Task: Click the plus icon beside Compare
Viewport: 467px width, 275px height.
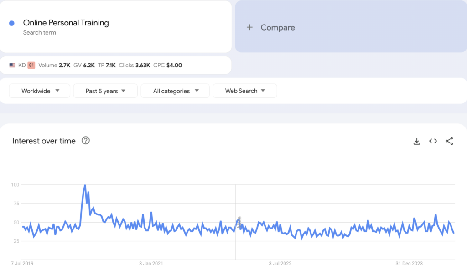Action: [249, 27]
